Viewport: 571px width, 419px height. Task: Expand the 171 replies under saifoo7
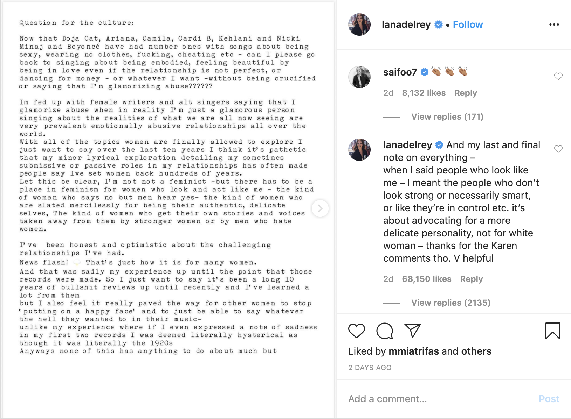click(447, 117)
